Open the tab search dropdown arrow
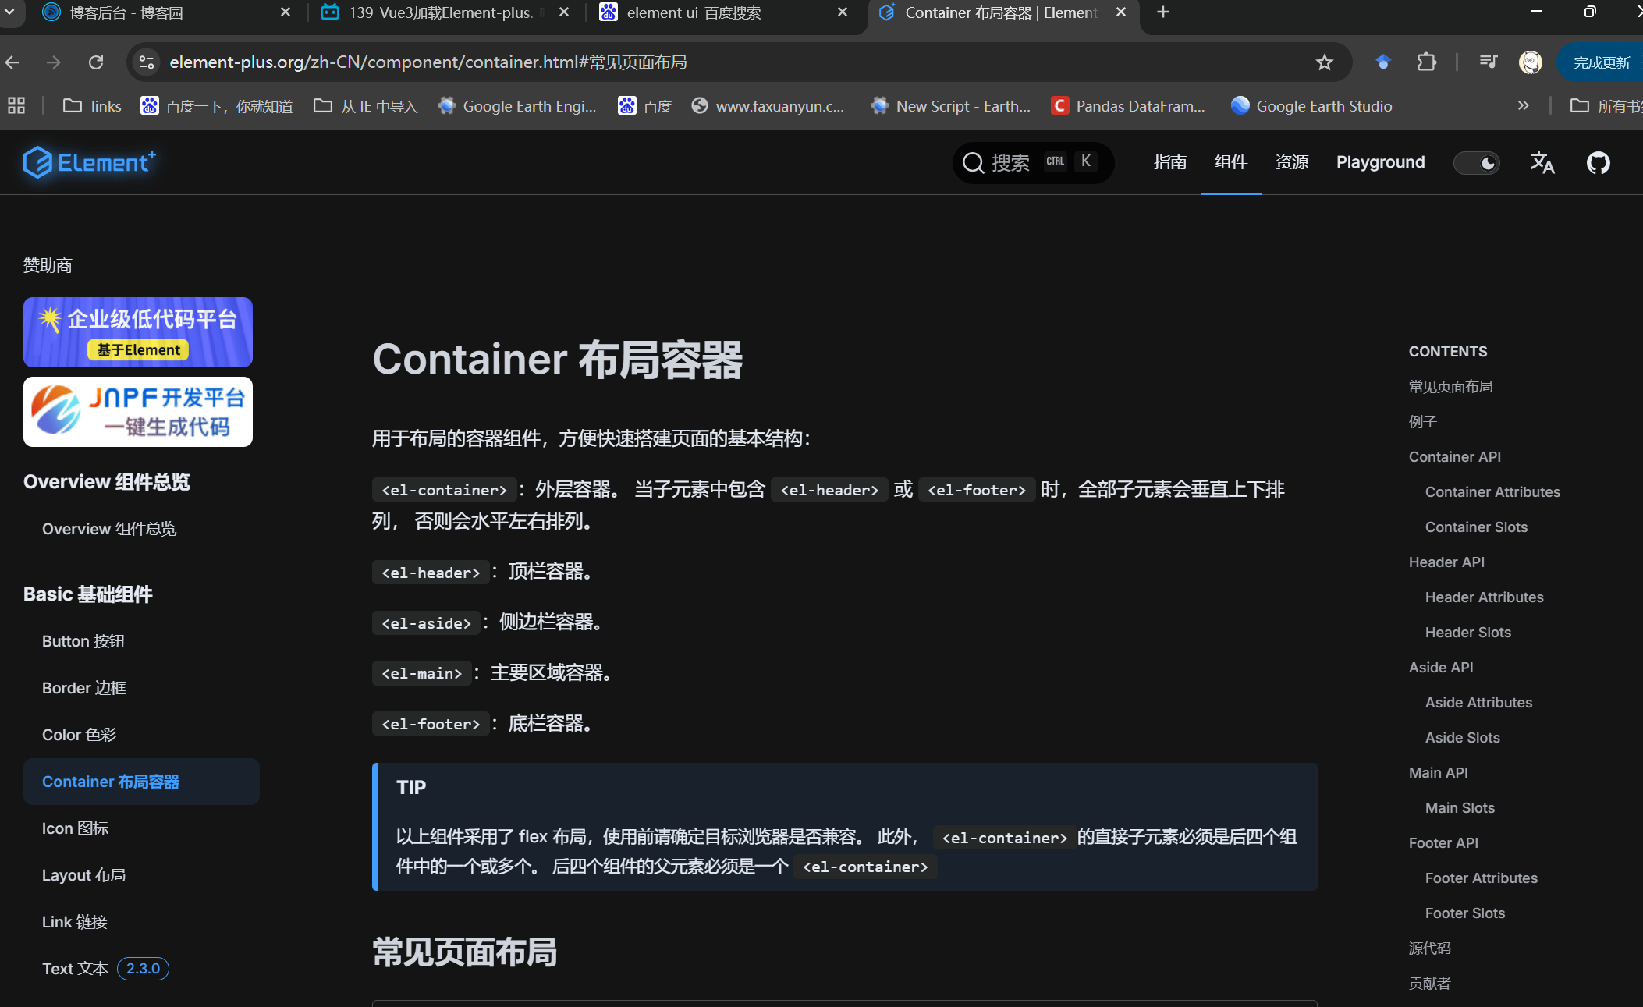The width and height of the screenshot is (1643, 1007). (x=10, y=12)
